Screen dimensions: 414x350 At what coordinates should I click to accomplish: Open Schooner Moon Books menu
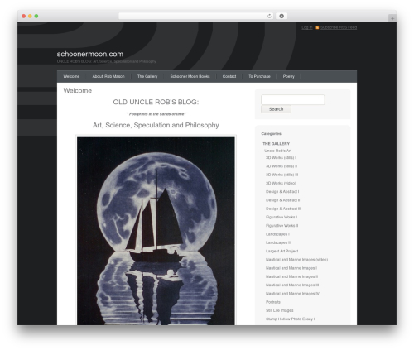coord(190,76)
